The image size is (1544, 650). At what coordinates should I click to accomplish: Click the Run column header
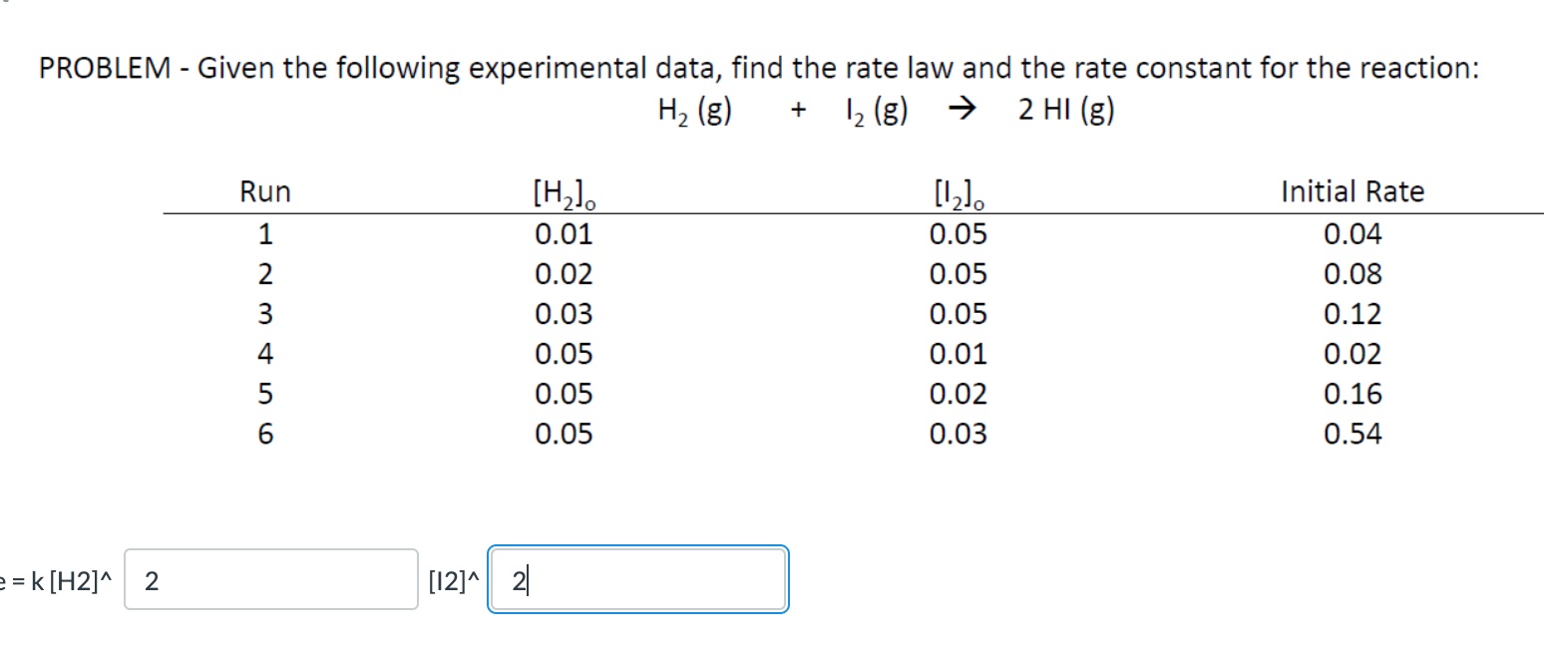264,190
